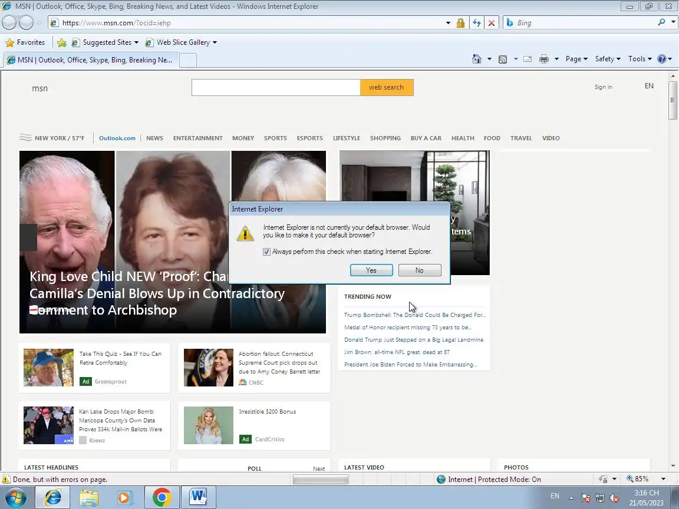Launch Windows Media Player from taskbar

click(125, 498)
